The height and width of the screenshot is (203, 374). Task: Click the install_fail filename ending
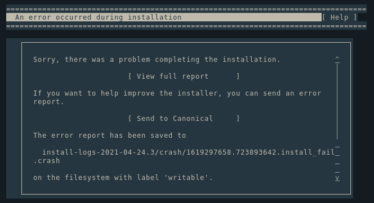(x=308, y=152)
